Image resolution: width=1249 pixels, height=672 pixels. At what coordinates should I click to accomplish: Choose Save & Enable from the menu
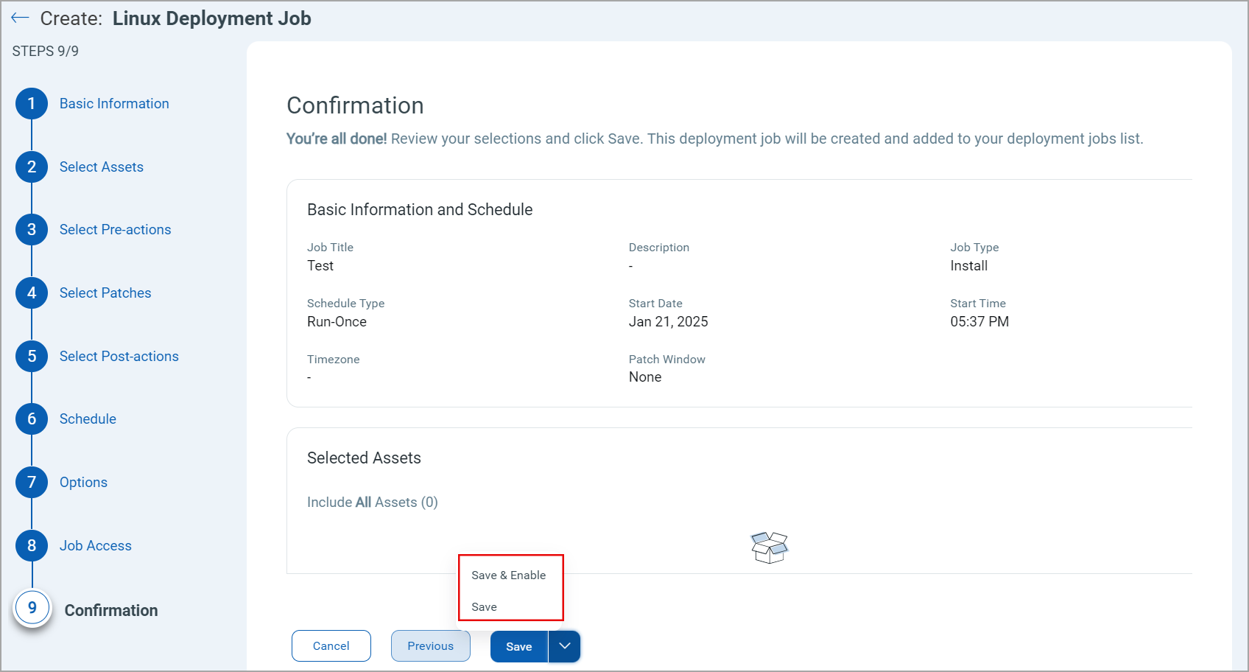[x=509, y=575]
